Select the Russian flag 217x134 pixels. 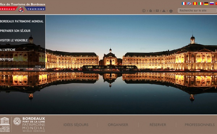click(x=212, y=4)
